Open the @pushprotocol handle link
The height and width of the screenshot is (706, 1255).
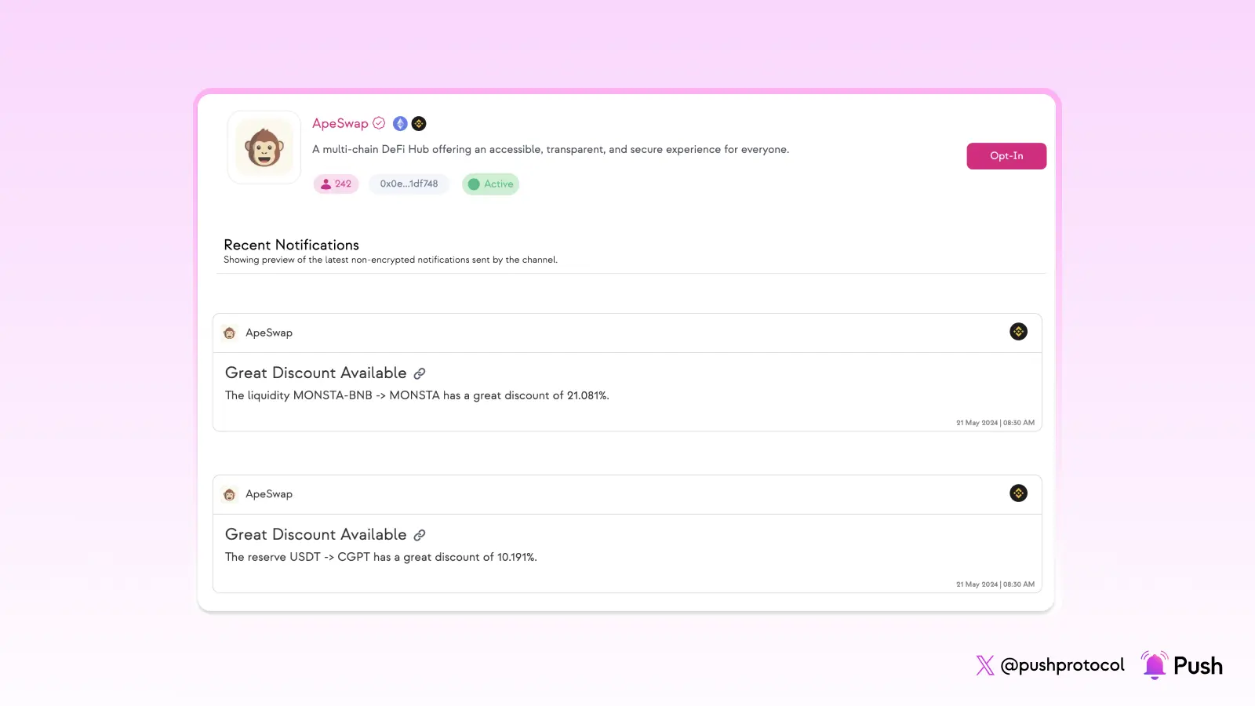(x=1062, y=665)
